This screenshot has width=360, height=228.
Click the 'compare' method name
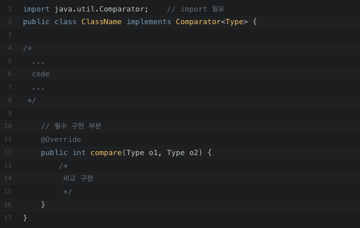coord(106,153)
